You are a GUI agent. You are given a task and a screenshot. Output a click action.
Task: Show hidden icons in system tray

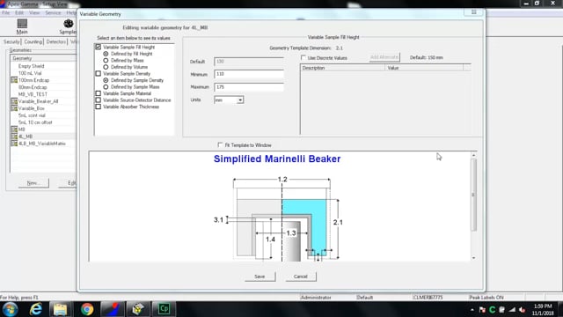472,309
